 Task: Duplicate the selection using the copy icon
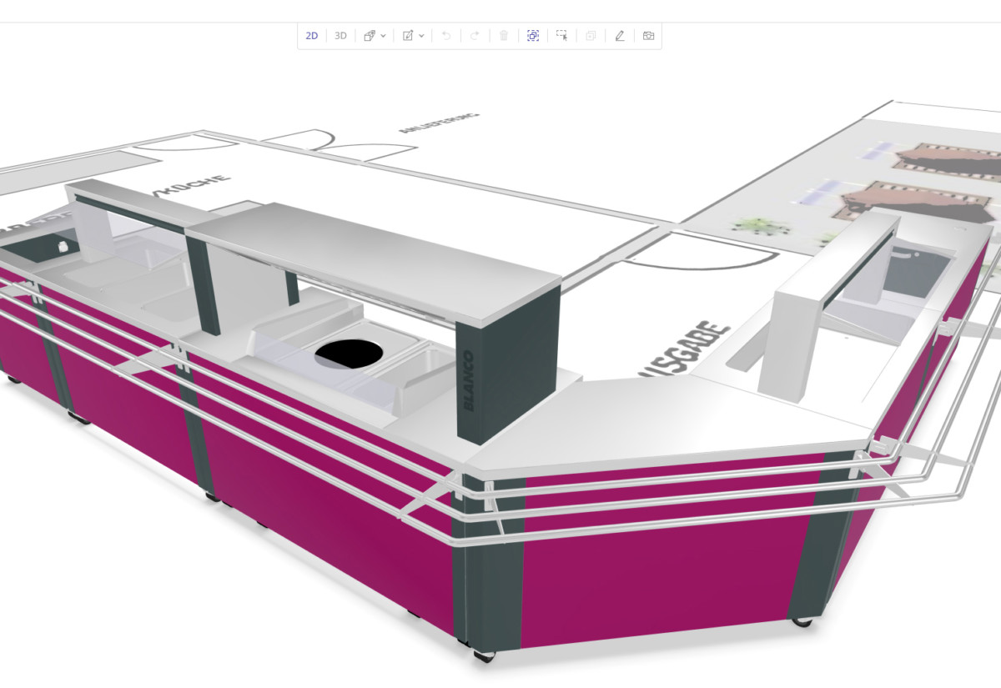[x=590, y=36]
